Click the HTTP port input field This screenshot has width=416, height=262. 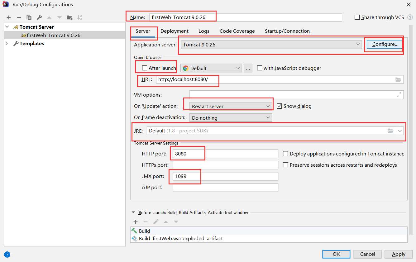click(x=226, y=154)
